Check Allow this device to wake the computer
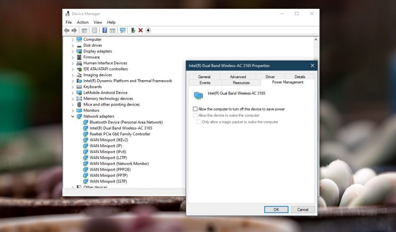 pyautogui.click(x=195, y=115)
